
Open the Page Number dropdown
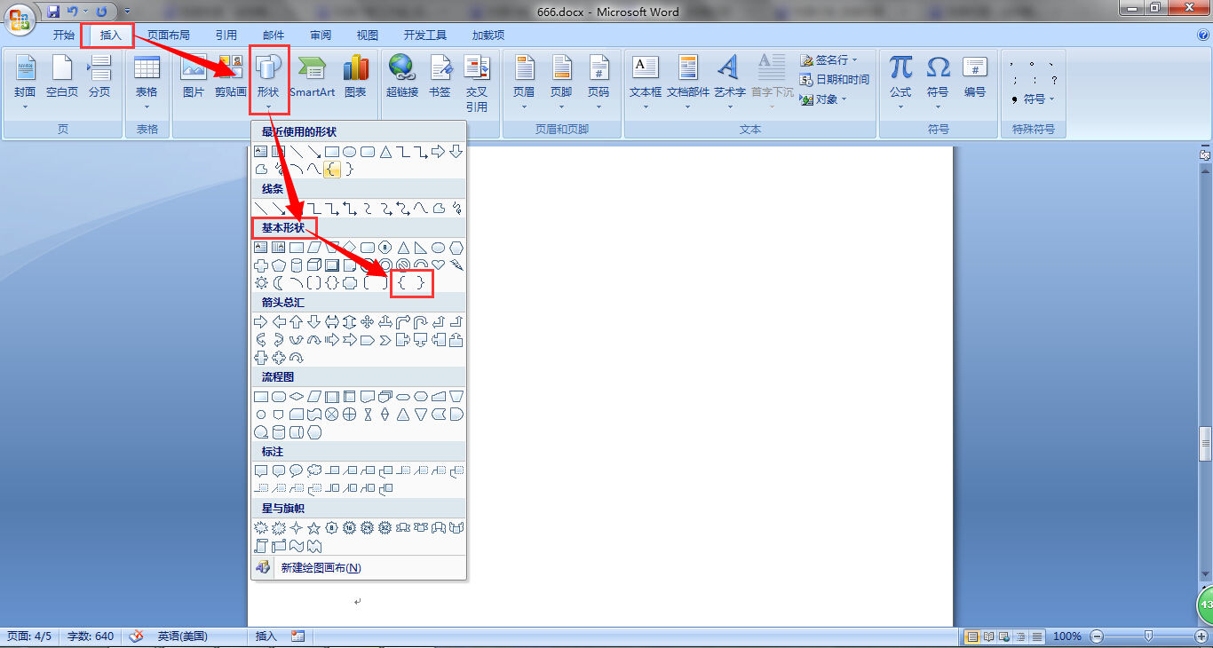599,82
